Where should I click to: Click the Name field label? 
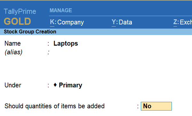click(x=12, y=43)
